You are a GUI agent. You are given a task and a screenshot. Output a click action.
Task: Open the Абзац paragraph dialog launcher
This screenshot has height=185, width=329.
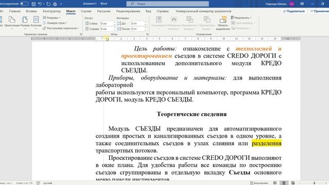pyautogui.click(x=148, y=34)
